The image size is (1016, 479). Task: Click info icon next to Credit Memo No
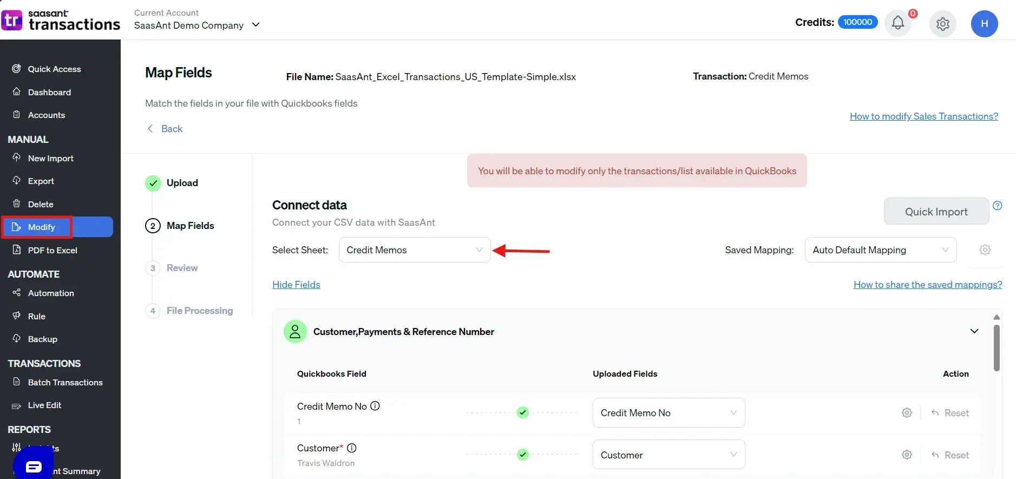375,406
